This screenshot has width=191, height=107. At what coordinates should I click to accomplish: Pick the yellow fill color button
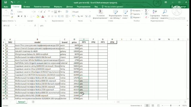(x=38, y=16)
